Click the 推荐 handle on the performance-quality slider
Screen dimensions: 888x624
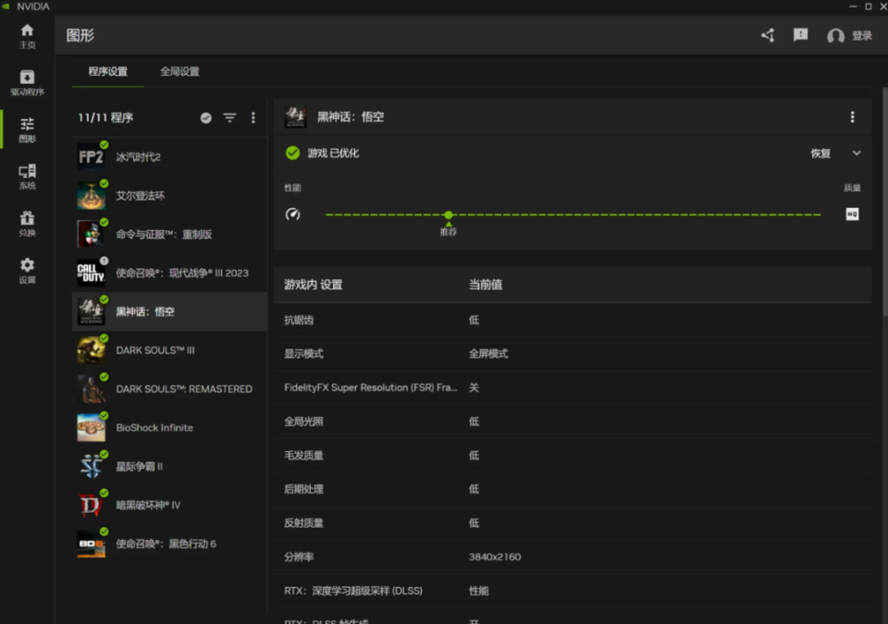pyautogui.click(x=449, y=214)
